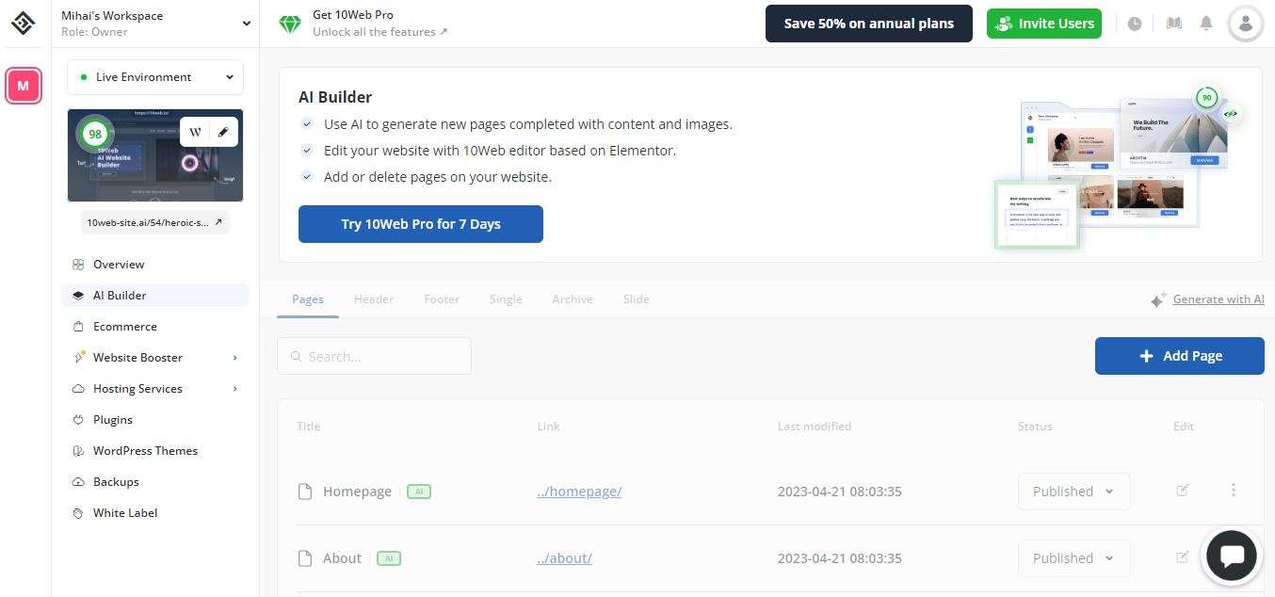Open the Mihai's Workspace dropdown

155,24
